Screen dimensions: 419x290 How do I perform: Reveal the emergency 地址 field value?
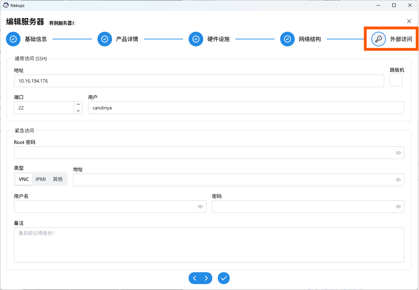pos(398,180)
